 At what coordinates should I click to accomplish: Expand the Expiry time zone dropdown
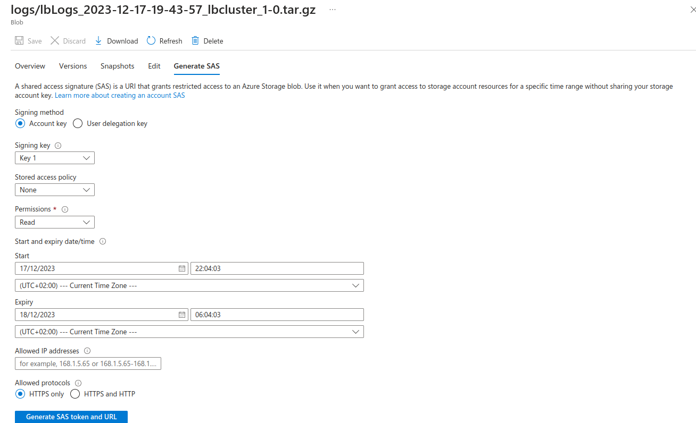tap(189, 332)
